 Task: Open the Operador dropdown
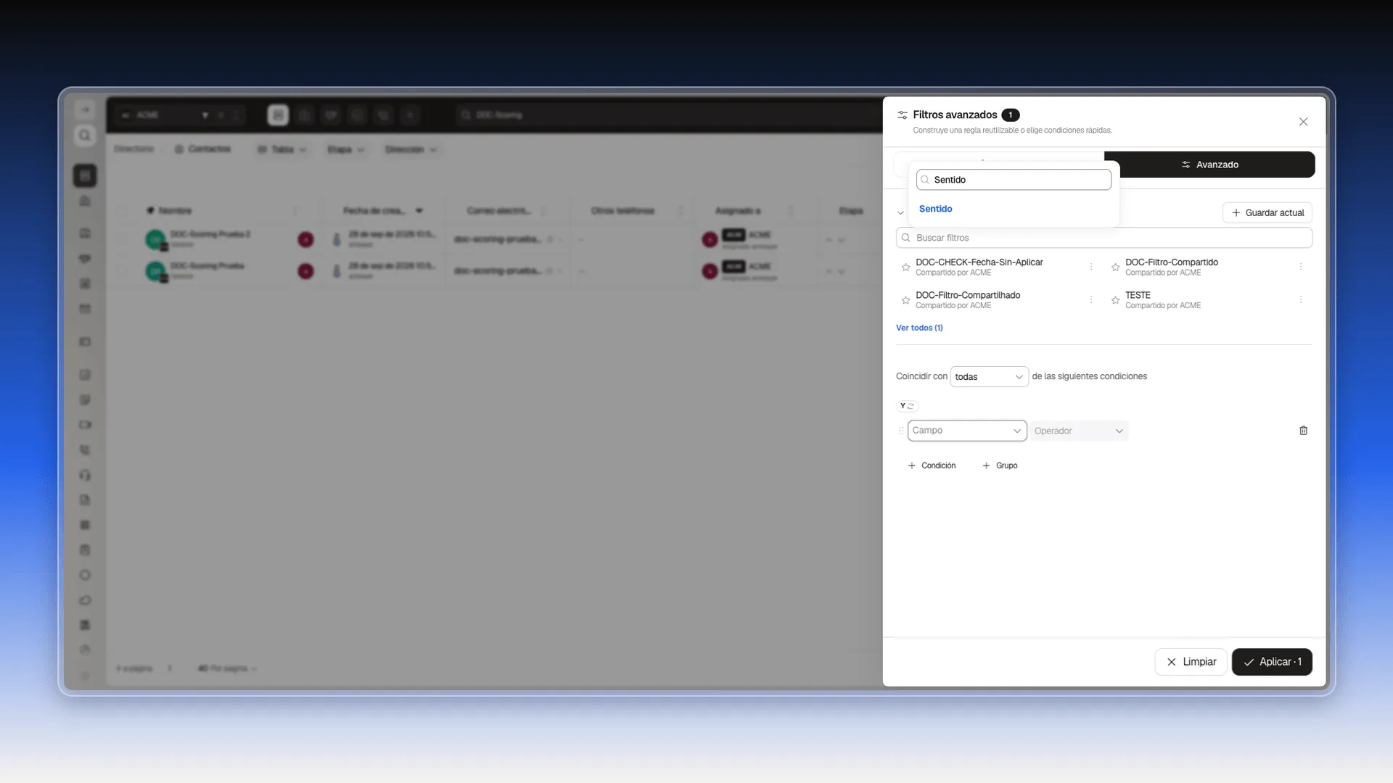click(1079, 431)
